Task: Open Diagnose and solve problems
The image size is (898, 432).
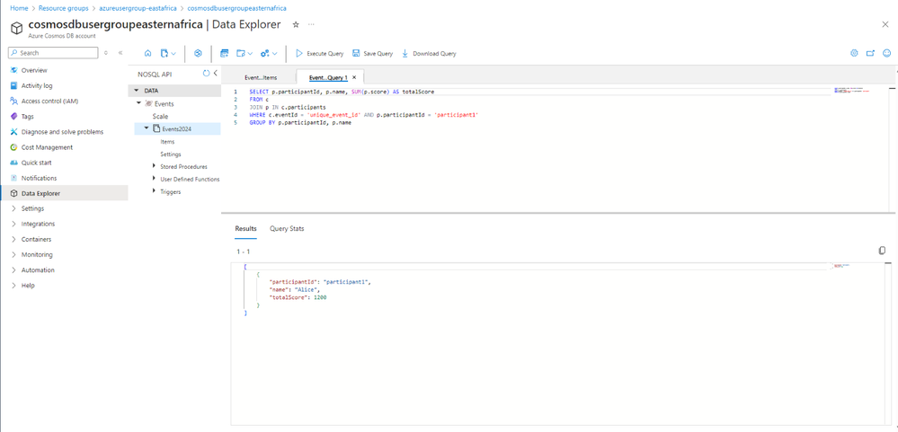Action: coord(64,132)
